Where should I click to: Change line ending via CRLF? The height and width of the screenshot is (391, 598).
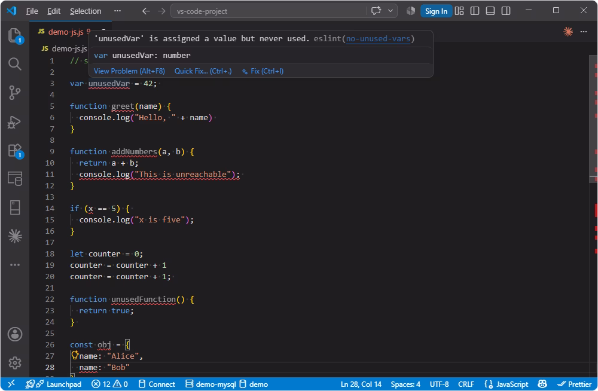466,384
